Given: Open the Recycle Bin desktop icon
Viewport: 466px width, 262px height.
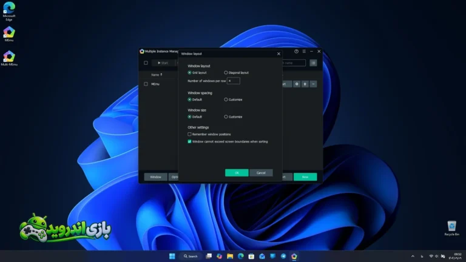Looking at the screenshot, I should click(x=451, y=228).
